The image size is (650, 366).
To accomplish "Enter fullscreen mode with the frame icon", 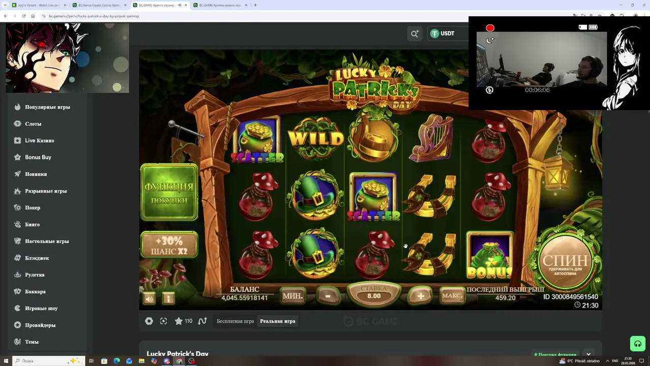I will pyautogui.click(x=164, y=321).
